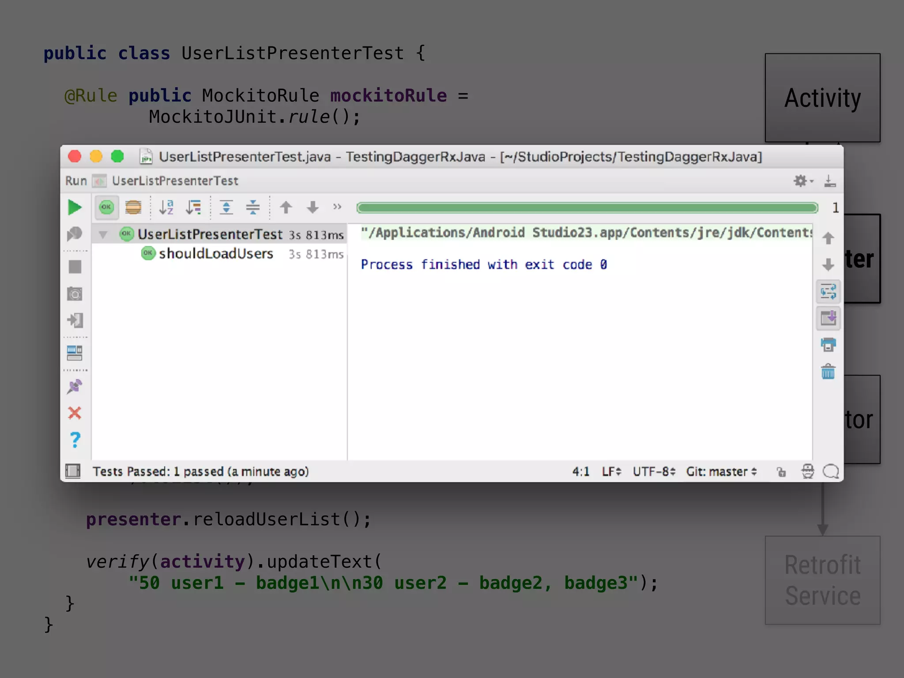Click the green test progress bar
This screenshot has height=678, width=904.
point(587,207)
